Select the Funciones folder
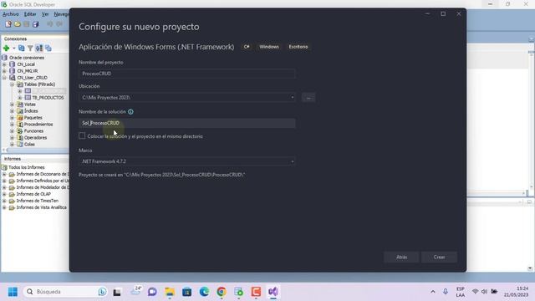 click(33, 130)
